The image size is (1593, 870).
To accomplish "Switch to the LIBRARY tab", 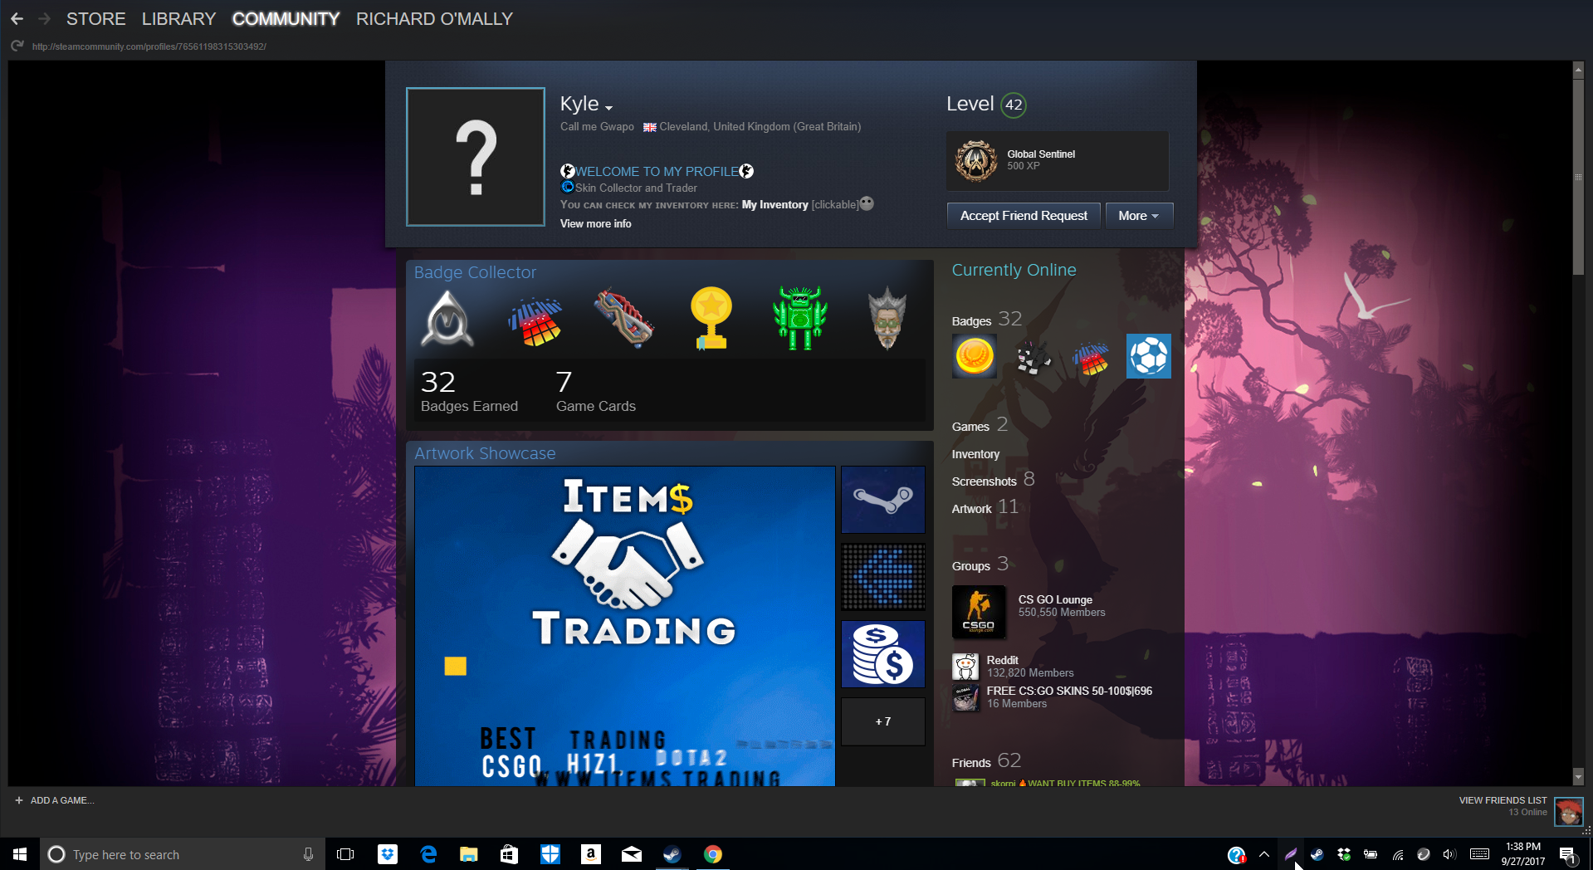I will (178, 18).
